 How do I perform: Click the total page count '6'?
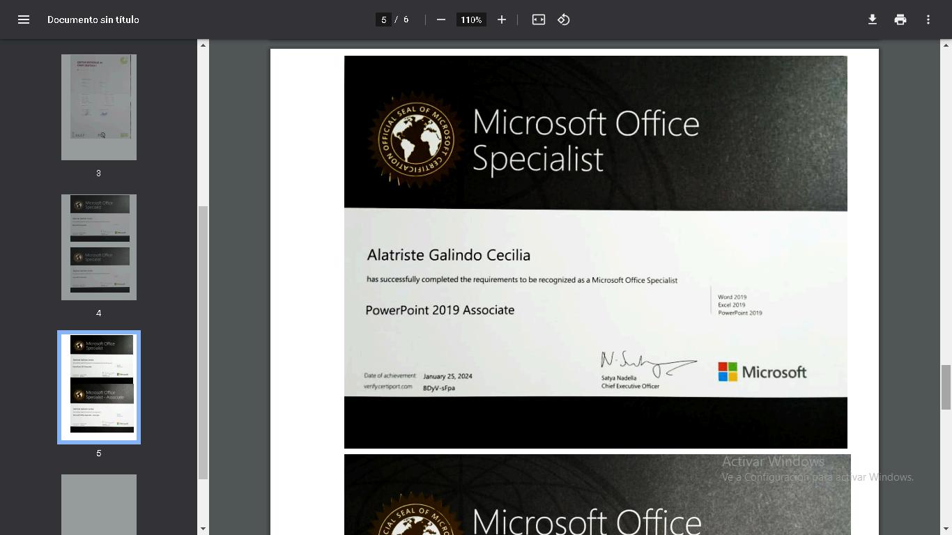click(406, 20)
